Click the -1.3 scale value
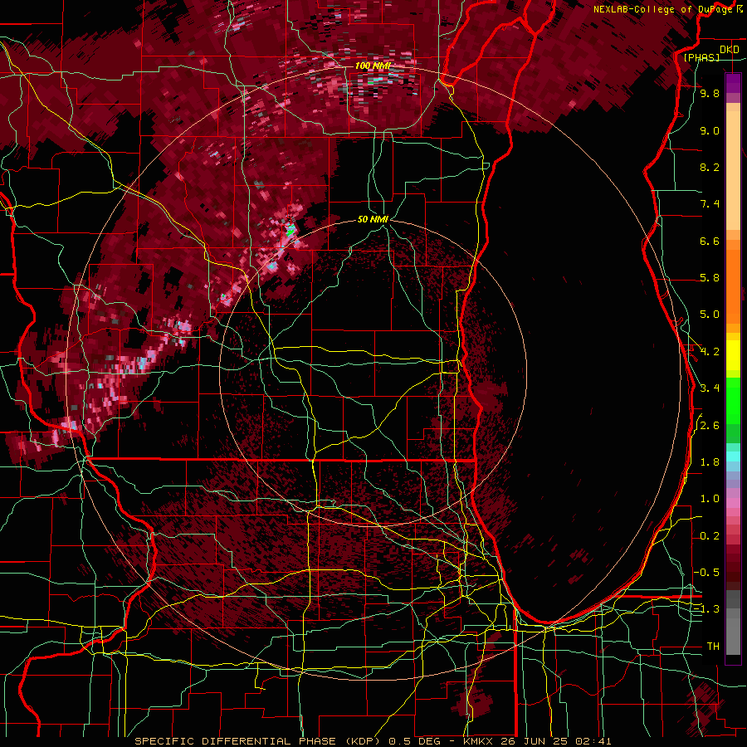The width and height of the screenshot is (747, 747). (707, 609)
